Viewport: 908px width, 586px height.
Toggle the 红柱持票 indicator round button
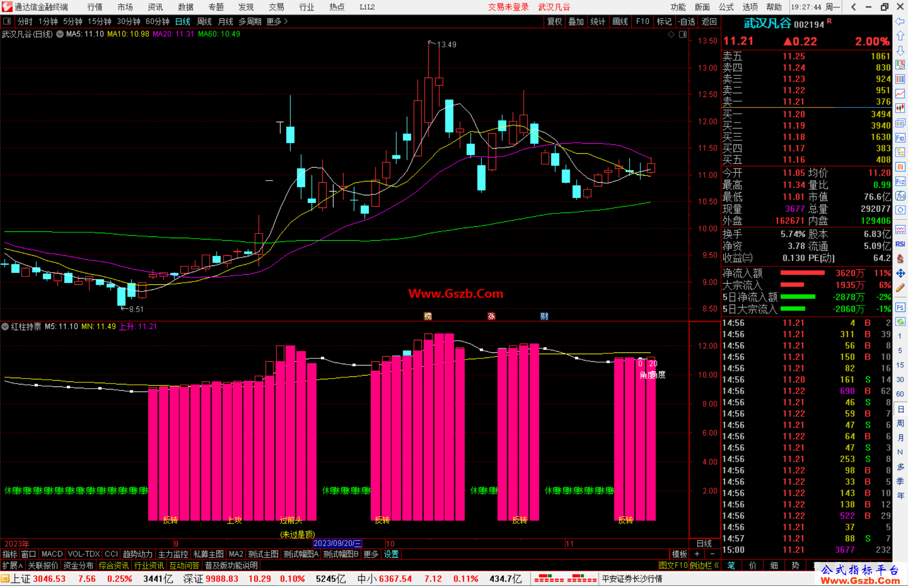coord(5,326)
